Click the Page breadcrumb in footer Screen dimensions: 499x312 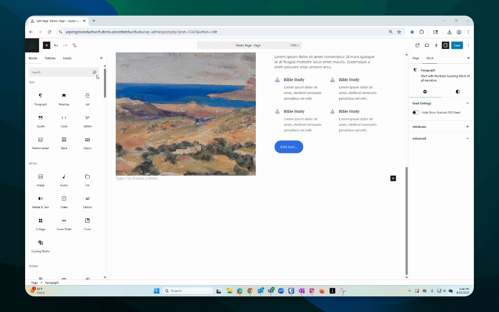(34, 283)
